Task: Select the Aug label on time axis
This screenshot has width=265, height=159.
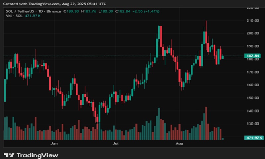Action: [x=179, y=144]
